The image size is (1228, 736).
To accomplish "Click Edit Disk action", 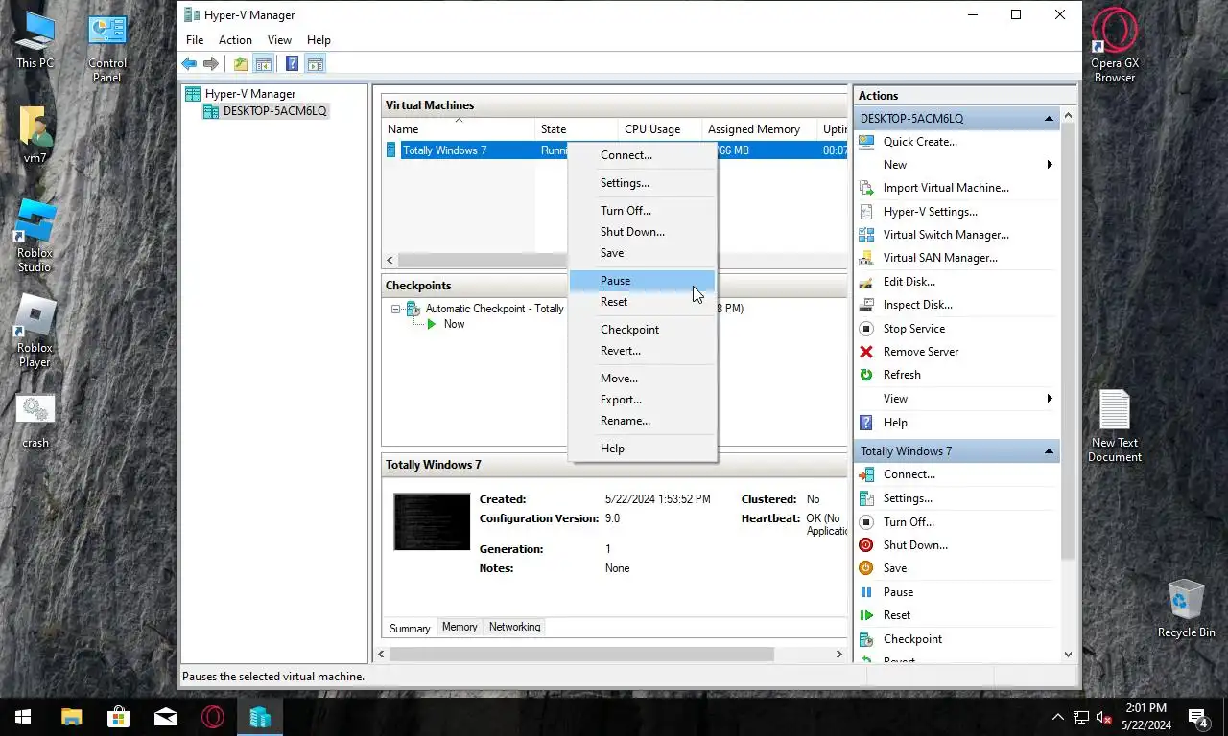I will click(909, 282).
